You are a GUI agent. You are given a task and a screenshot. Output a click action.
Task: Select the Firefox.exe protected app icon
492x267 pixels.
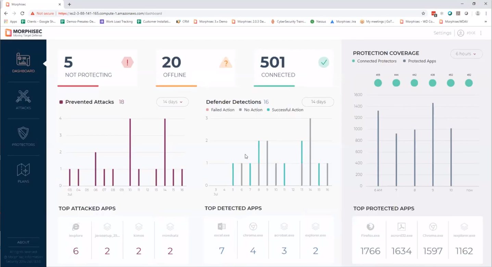pyautogui.click(x=370, y=227)
